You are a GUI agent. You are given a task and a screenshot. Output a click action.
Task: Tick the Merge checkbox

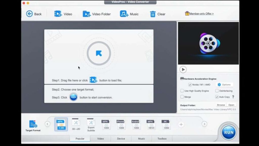pyautogui.click(x=182, y=97)
